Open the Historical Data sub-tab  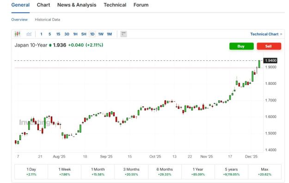[47, 20]
